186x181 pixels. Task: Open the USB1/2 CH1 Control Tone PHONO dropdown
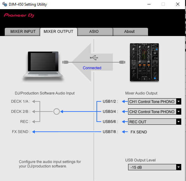point(155,101)
